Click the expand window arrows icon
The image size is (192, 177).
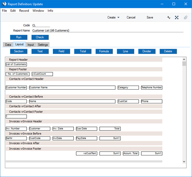click(177, 17)
